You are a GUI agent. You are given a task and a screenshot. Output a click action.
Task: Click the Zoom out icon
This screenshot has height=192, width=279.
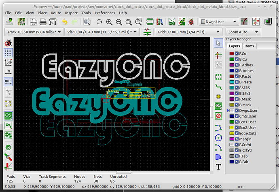(x=119, y=22)
